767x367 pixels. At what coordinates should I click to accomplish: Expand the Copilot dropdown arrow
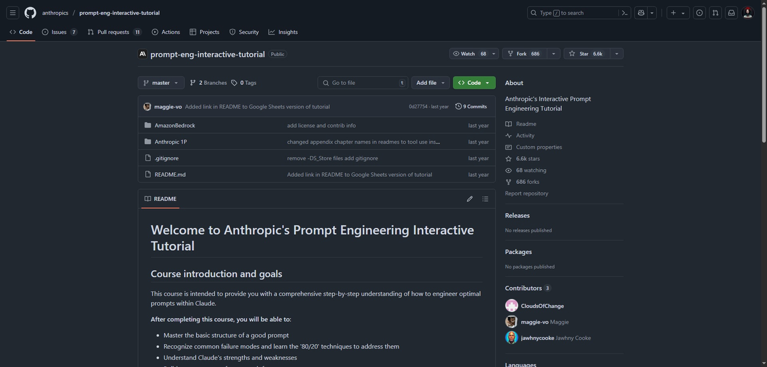(x=651, y=13)
